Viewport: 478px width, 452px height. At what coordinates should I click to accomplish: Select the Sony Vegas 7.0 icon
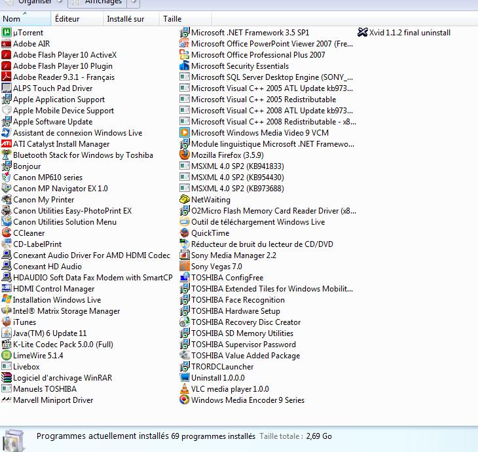tap(185, 266)
